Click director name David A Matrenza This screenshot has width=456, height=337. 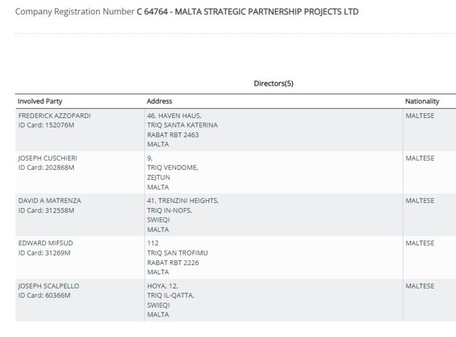(50, 201)
